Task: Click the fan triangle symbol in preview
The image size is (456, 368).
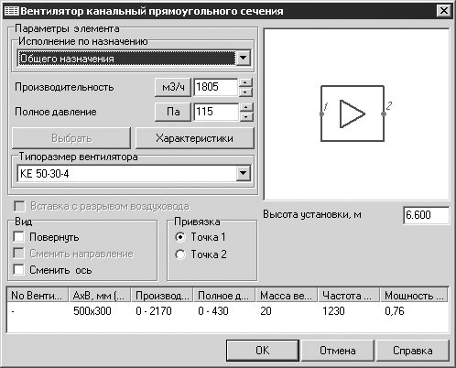Action: coord(353,114)
